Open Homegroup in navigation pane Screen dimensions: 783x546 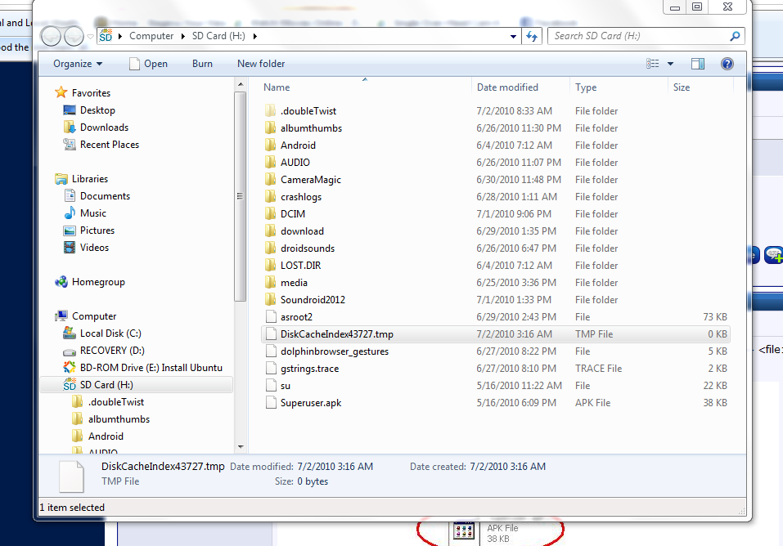point(98,282)
